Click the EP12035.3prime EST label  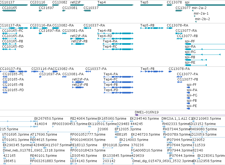tap(128, 129)
